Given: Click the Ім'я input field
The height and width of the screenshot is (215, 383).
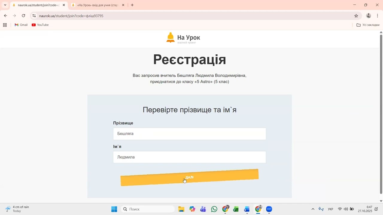Looking at the screenshot, I should tap(189, 157).
